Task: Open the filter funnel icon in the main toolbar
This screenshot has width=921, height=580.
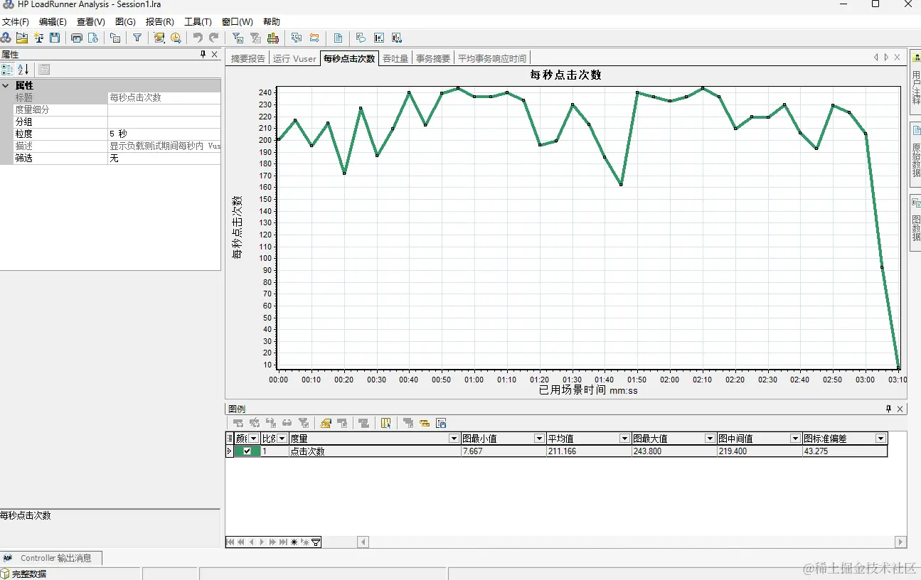Action: coord(137,38)
